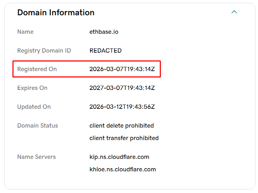This screenshot has width=258, height=193.
Task: Click the Updated On label
Action: click(x=34, y=107)
